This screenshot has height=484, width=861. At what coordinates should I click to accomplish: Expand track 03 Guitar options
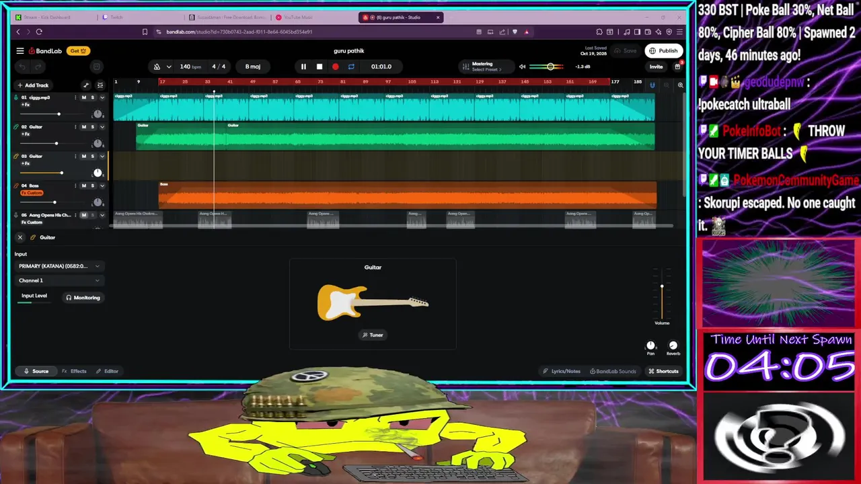[102, 156]
